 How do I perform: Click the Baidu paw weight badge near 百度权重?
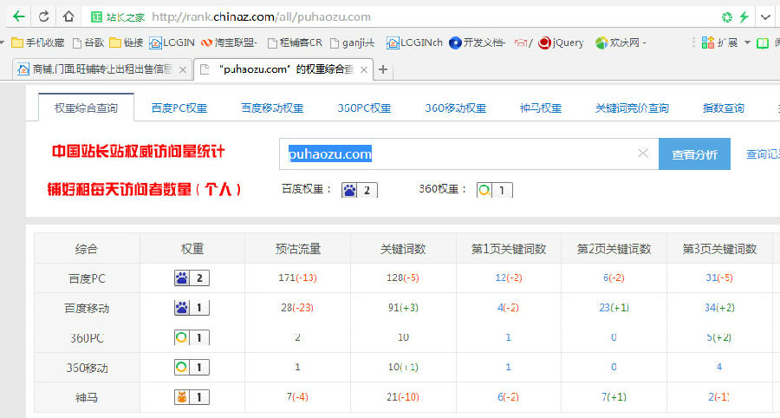(359, 190)
